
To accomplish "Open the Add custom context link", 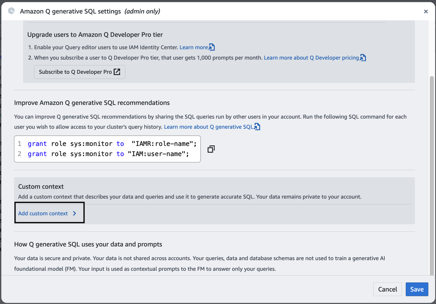I will 43,213.
